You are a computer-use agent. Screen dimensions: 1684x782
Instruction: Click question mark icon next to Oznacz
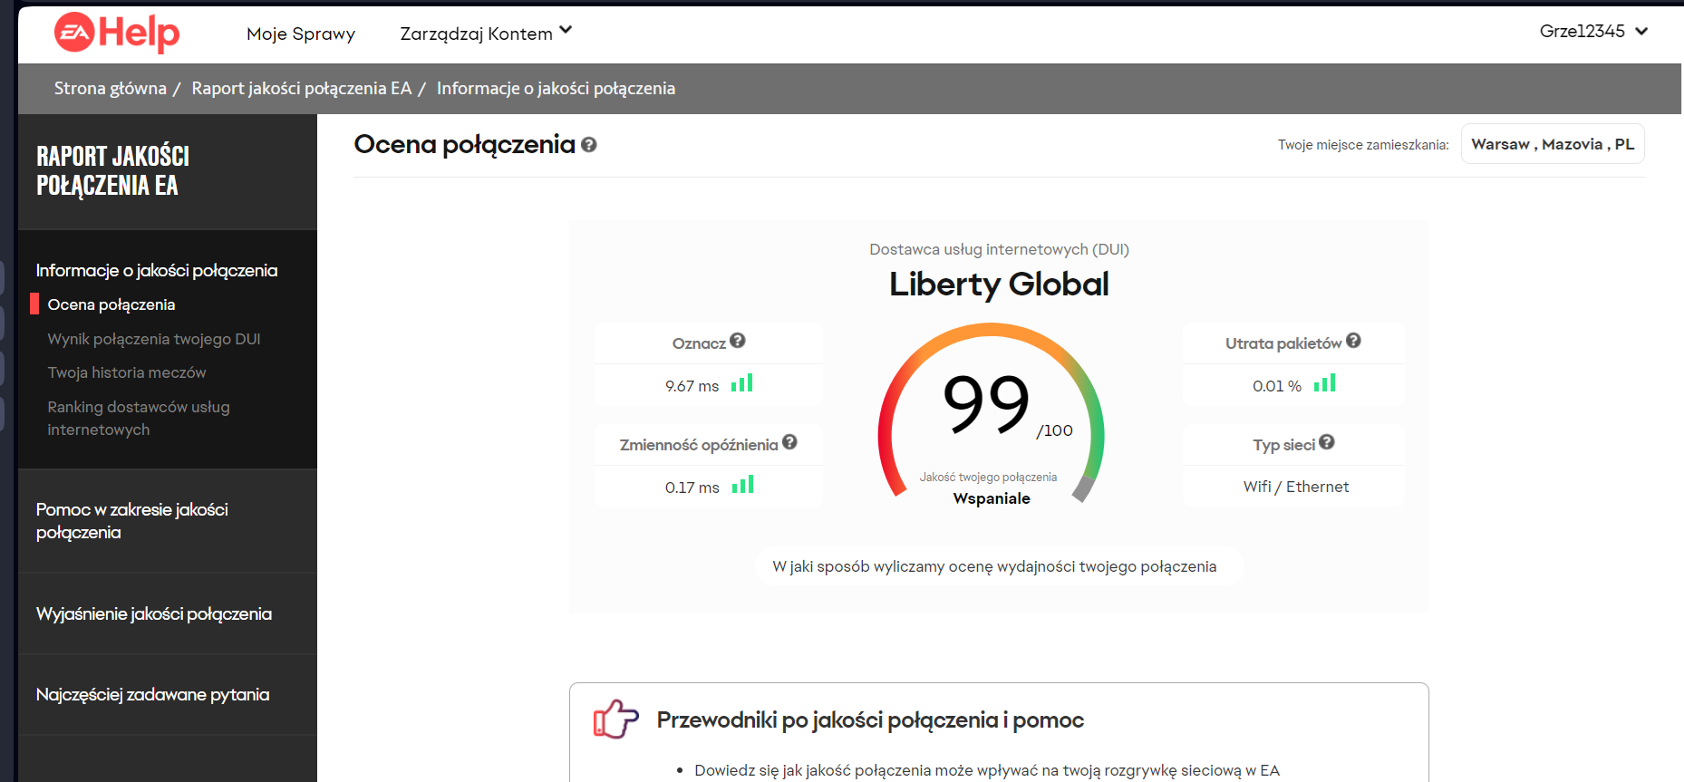pos(738,341)
